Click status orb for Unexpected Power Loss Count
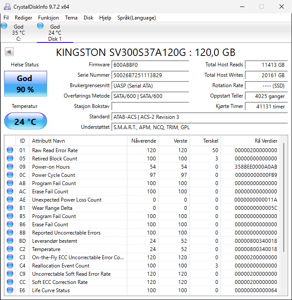This screenshot has height=300, width=292. pyautogui.click(x=10, y=199)
